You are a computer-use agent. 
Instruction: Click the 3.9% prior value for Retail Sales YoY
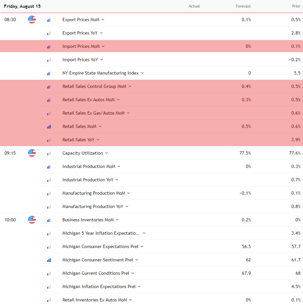click(296, 140)
